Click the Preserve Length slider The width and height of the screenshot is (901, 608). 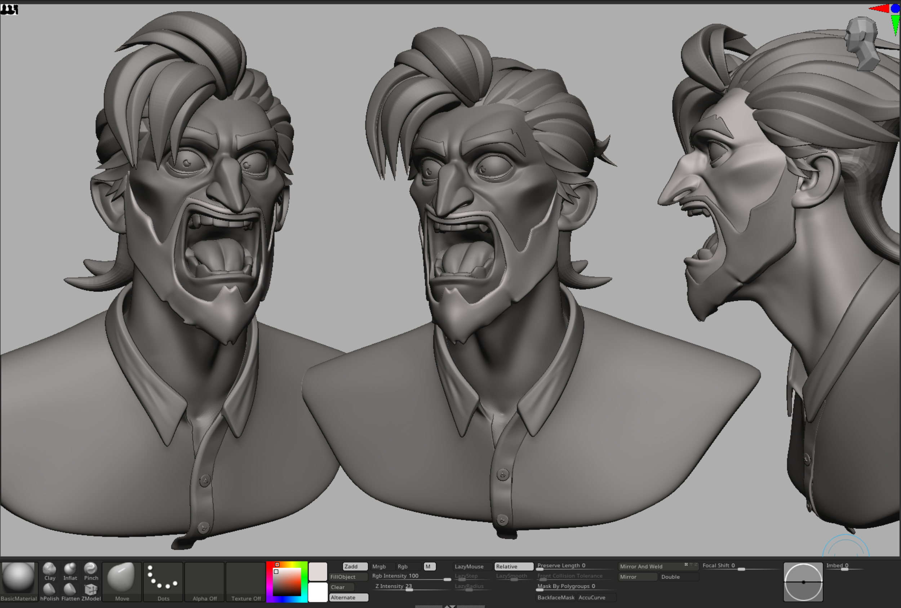tap(577, 566)
